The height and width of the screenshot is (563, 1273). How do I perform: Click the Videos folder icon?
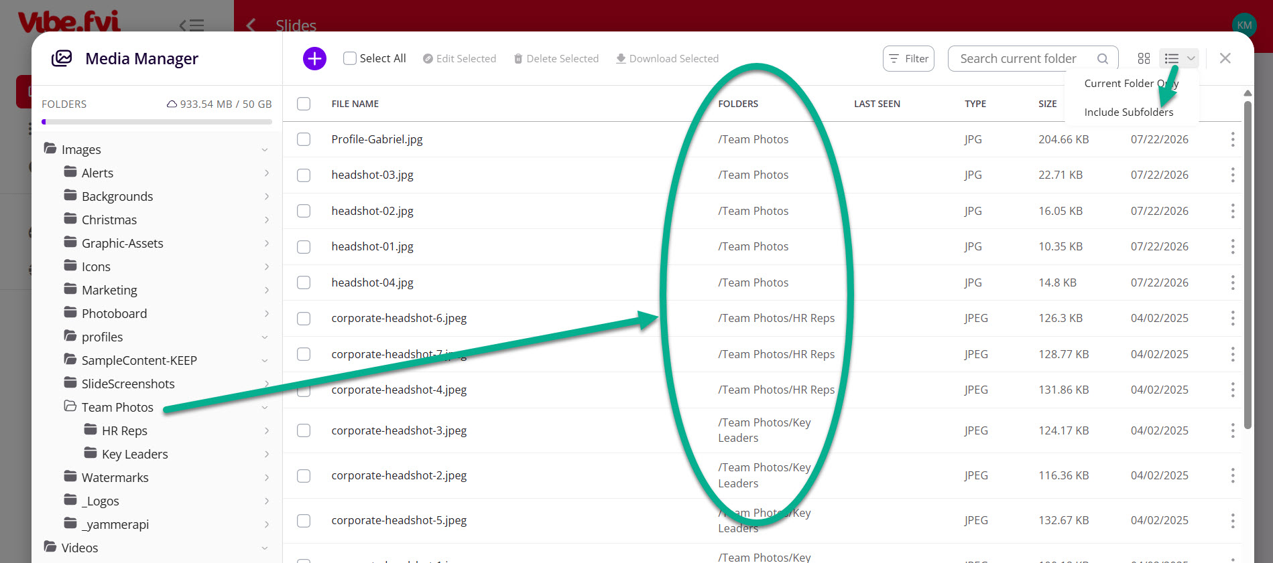point(50,546)
